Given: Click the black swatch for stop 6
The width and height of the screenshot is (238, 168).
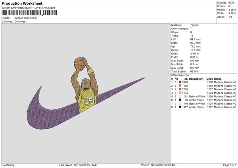Looking at the screenshot, I should tap(180, 100).
